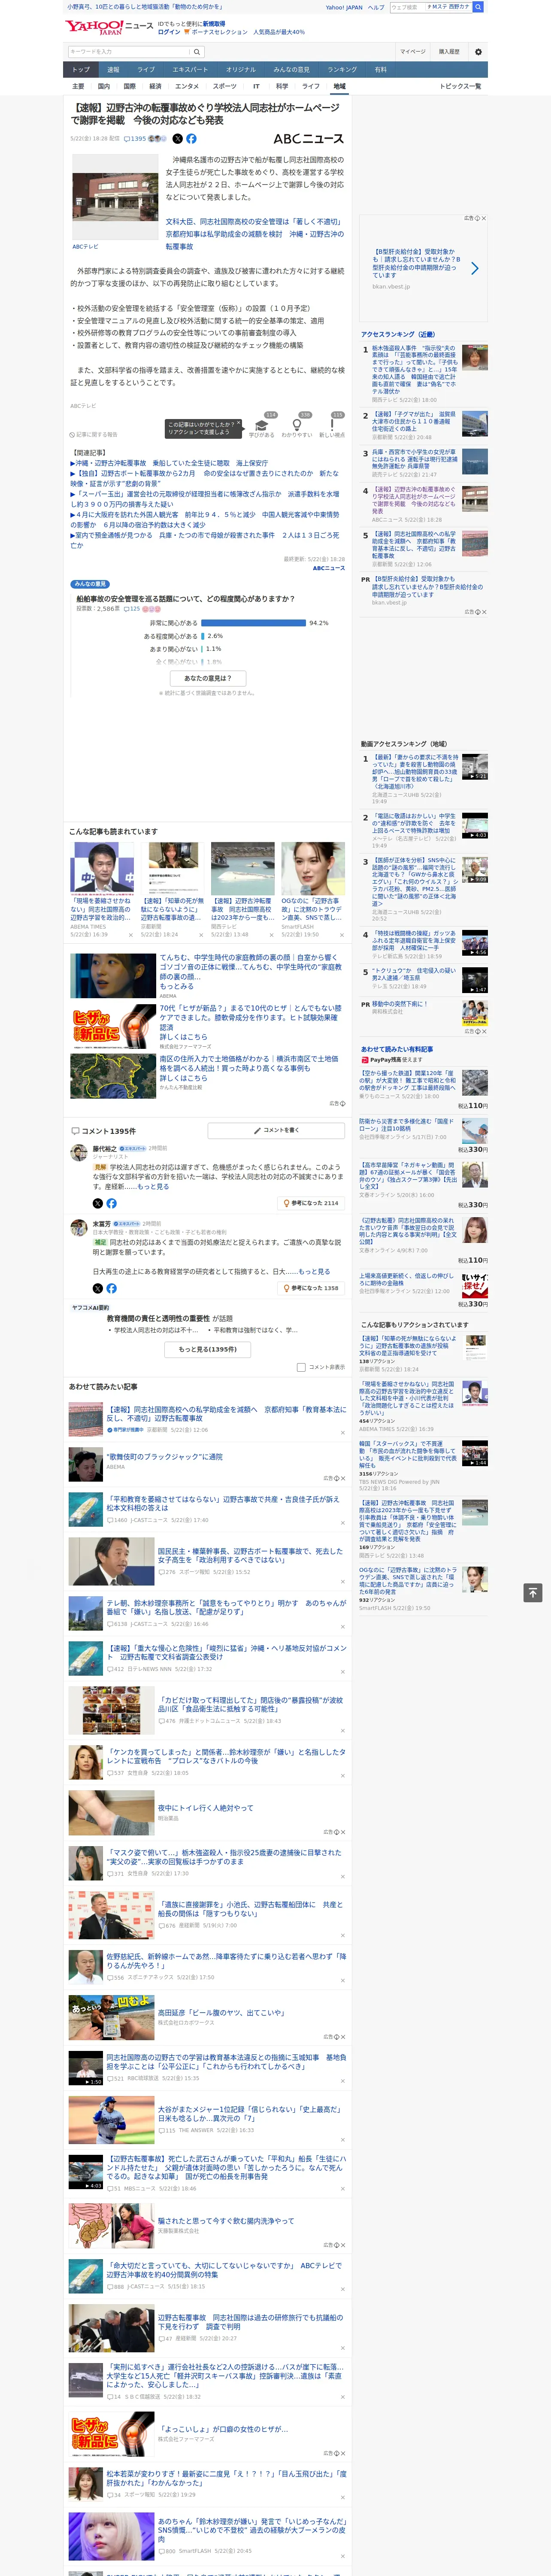This screenshot has width=551, height=2576.
Task: Click 末冨芳's avatar icon
Action: click(x=78, y=1228)
